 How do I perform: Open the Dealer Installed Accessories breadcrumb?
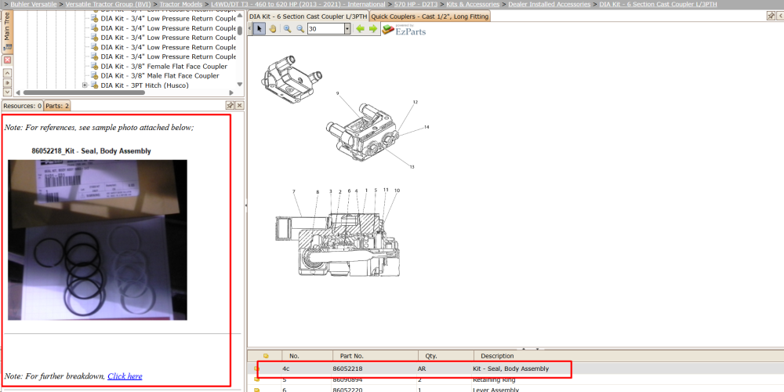click(x=549, y=4)
